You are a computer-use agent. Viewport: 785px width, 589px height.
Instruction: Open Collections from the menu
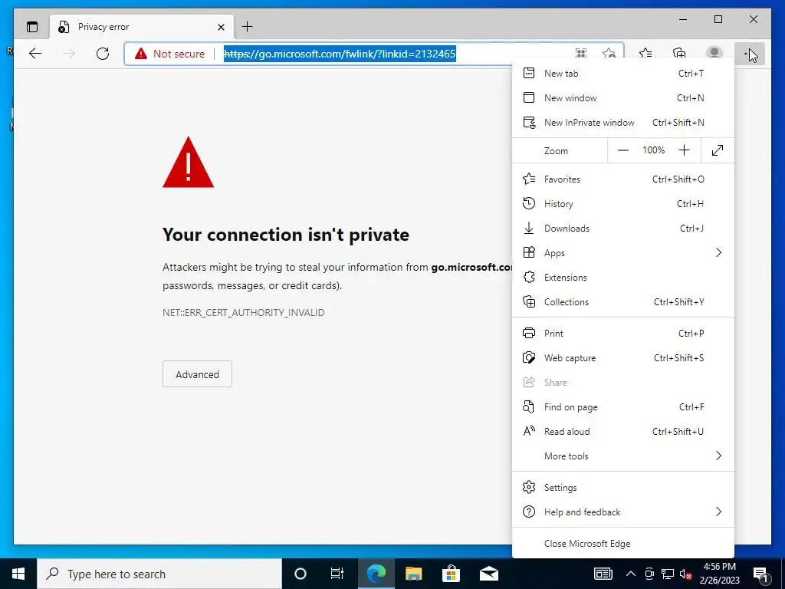coord(622,302)
